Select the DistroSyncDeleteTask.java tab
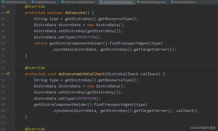 (116, 2)
